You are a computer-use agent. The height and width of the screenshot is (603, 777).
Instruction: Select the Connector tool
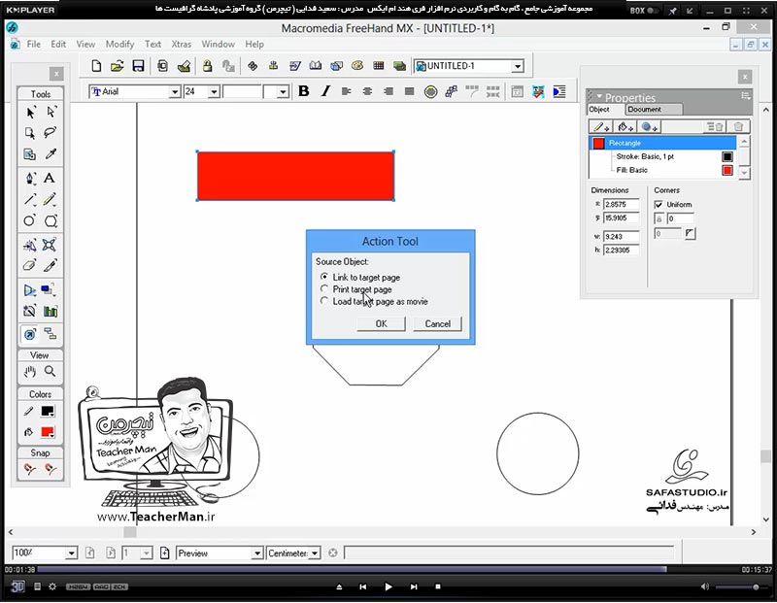tap(51, 334)
